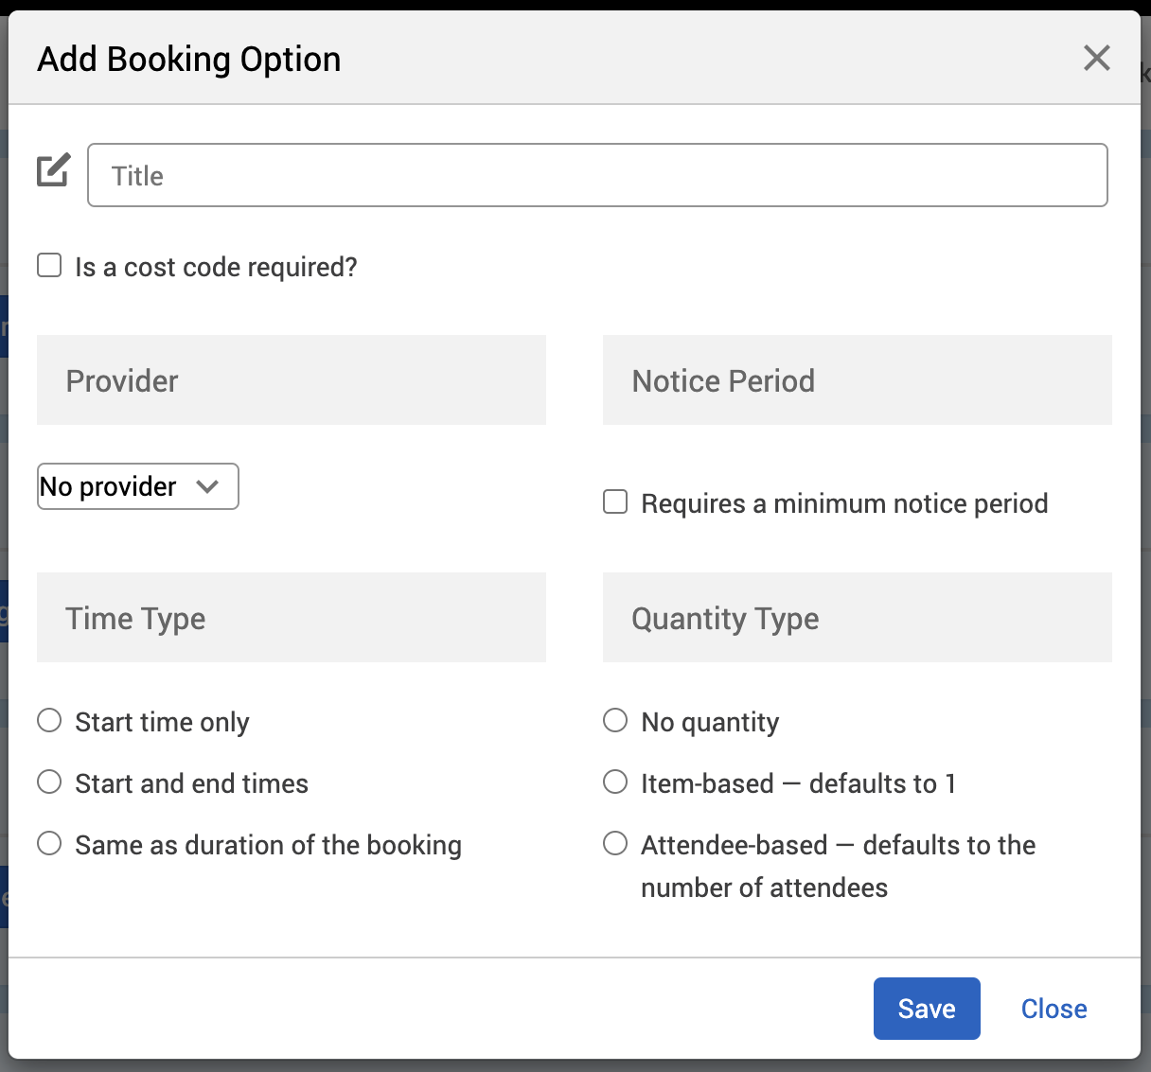Select Item-based defaults to 1
This screenshot has width=1151, height=1072.
pos(615,782)
